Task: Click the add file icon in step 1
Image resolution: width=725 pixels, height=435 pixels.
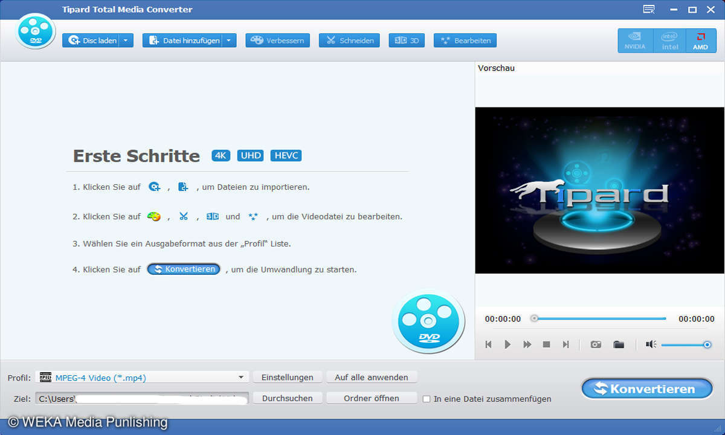Action: pyautogui.click(x=183, y=187)
